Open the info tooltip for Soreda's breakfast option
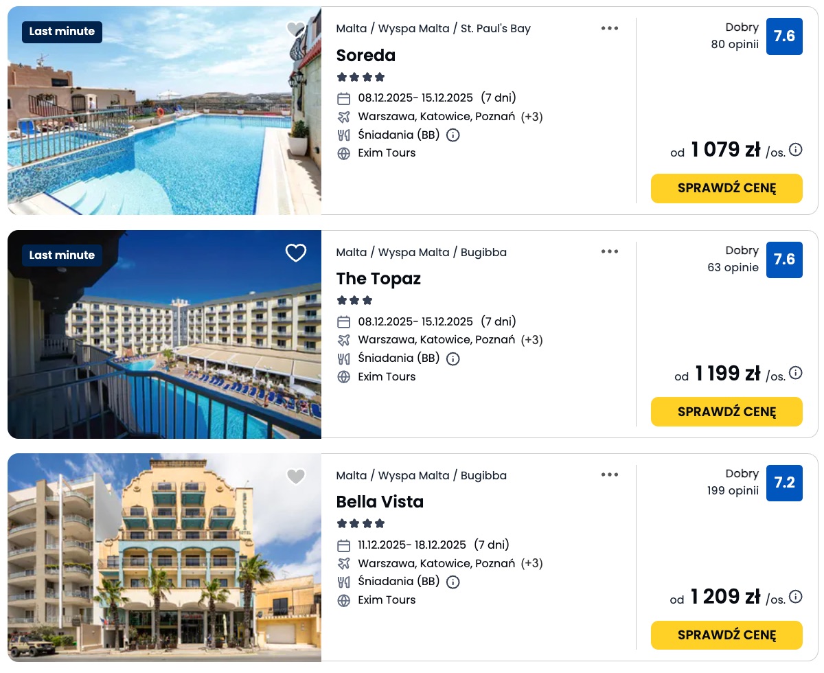 (453, 135)
